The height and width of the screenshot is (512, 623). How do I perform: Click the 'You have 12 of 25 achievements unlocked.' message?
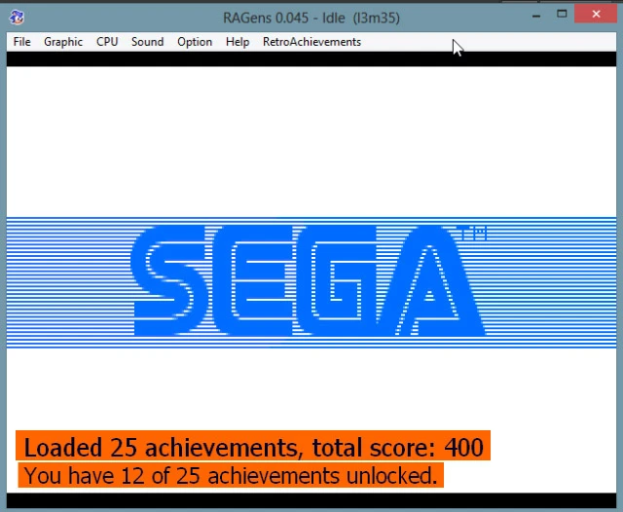(231, 475)
